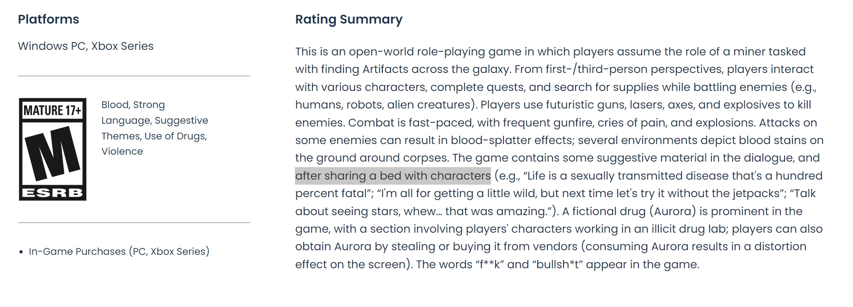Image resolution: width=853 pixels, height=307 pixels.
Task: Click the Platforms heading
Action: (x=49, y=19)
